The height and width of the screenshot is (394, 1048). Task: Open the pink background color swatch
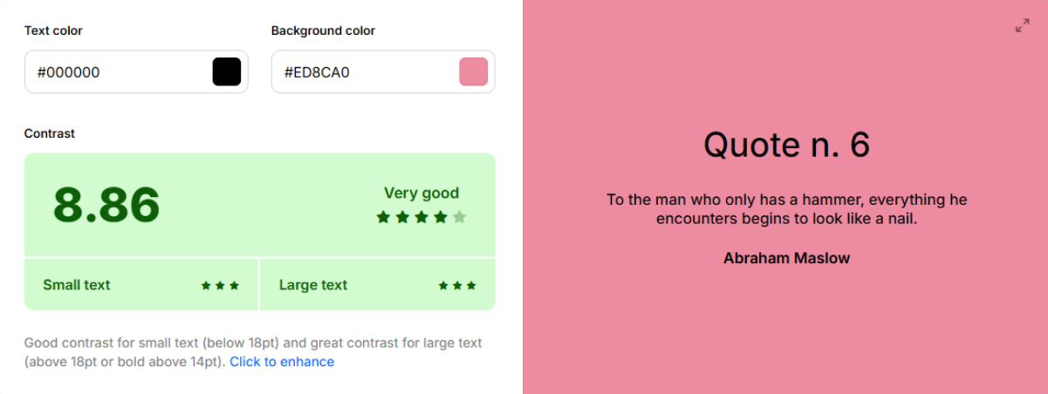pos(473,71)
